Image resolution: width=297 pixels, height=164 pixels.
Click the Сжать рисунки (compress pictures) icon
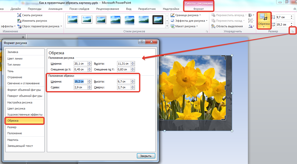click(x=19, y=15)
